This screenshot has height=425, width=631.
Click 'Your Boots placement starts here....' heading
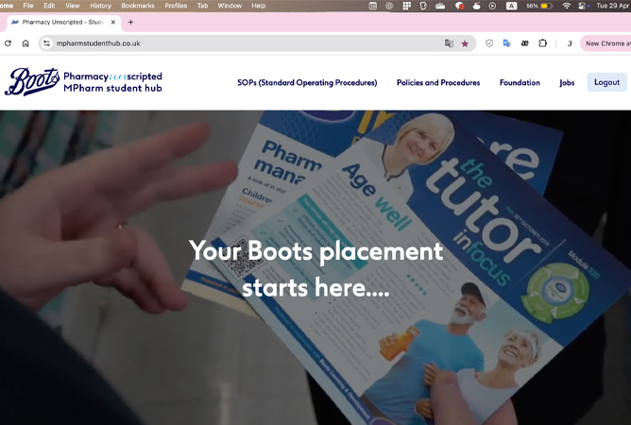coord(315,269)
